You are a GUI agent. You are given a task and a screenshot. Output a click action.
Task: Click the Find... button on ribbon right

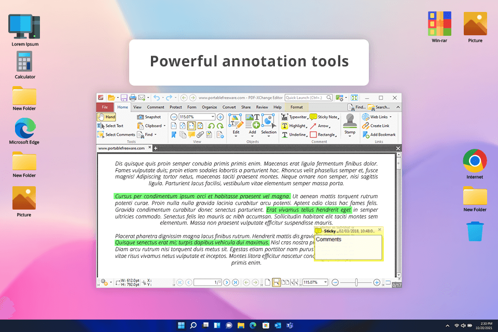pyautogui.click(x=356, y=107)
